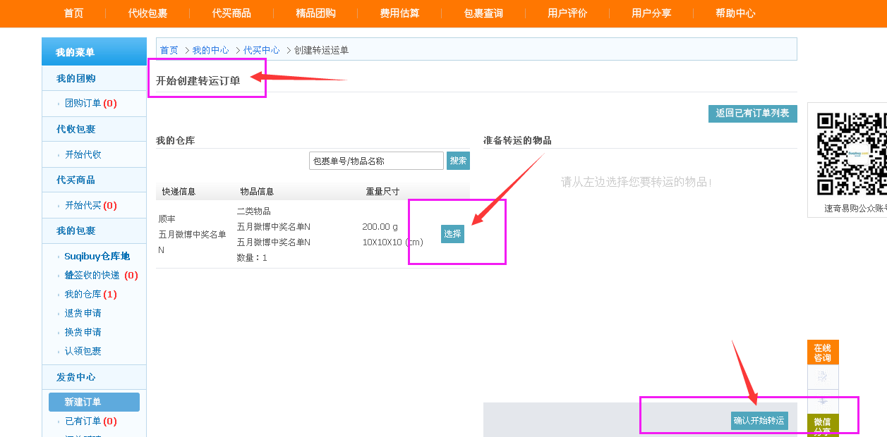
Task: Select 新建订单 under 发货中心
Action: click(94, 402)
